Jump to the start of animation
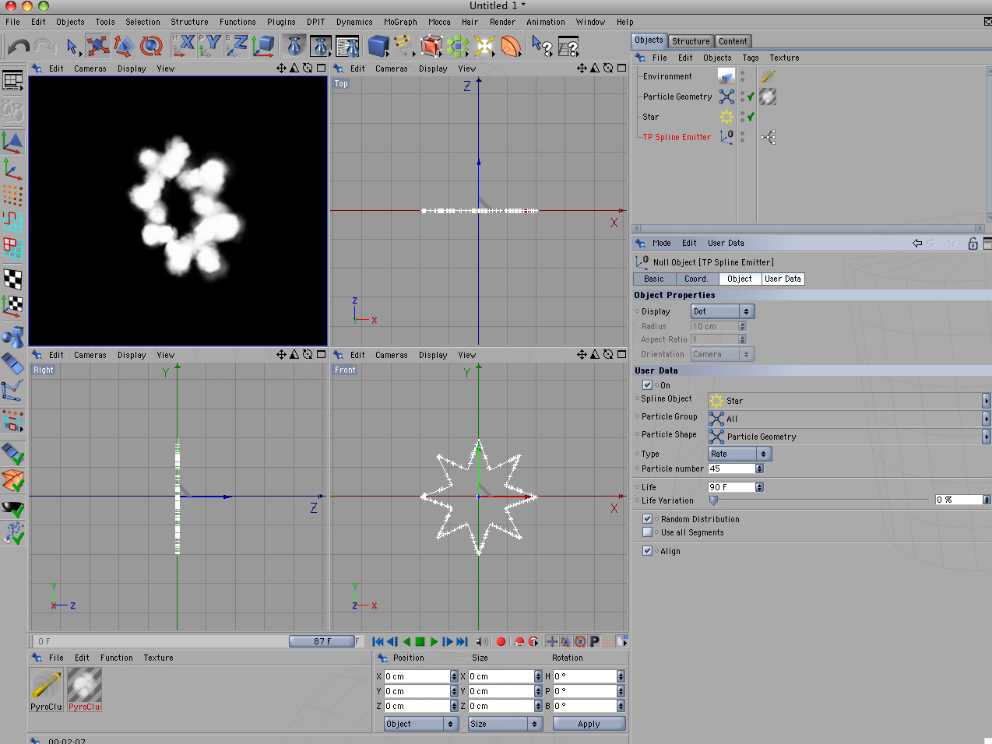This screenshot has height=744, width=992. pyautogui.click(x=378, y=641)
